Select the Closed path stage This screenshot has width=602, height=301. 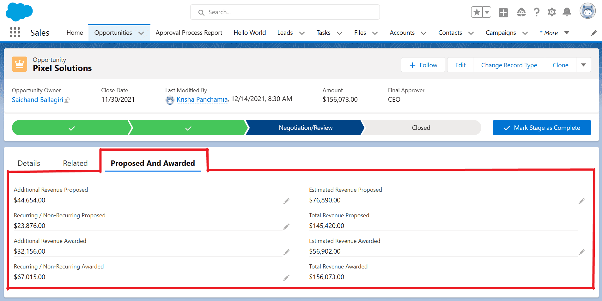(421, 128)
